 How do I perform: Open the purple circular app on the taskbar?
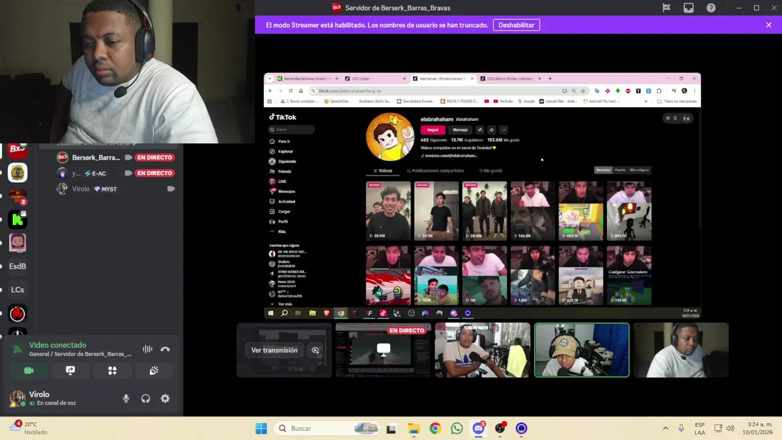521,428
